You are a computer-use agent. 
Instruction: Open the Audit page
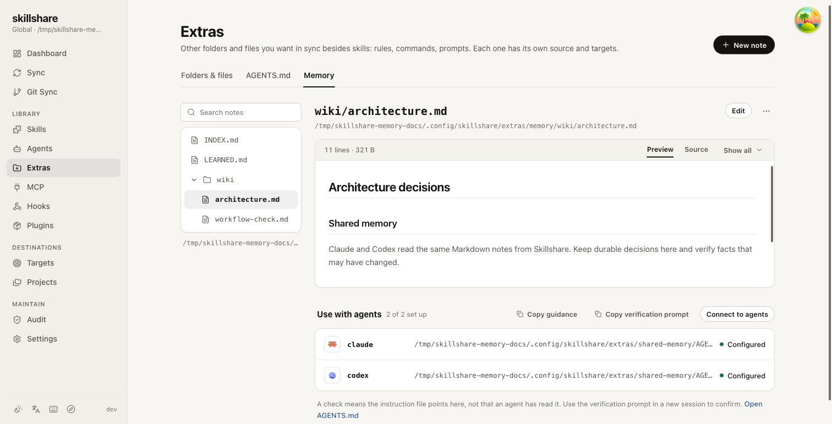63,320
